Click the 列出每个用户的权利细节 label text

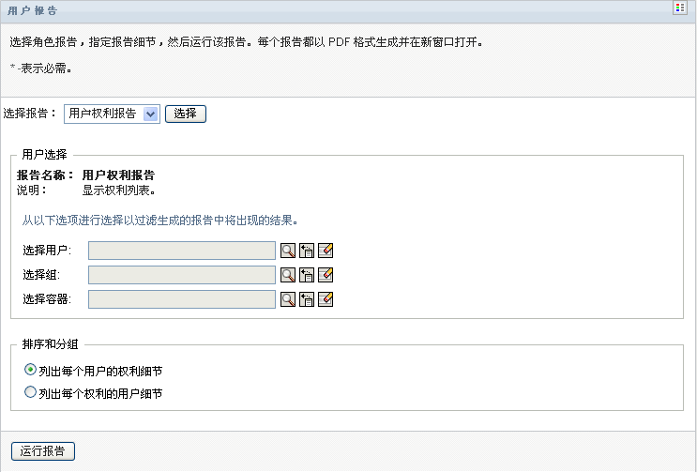pos(100,372)
